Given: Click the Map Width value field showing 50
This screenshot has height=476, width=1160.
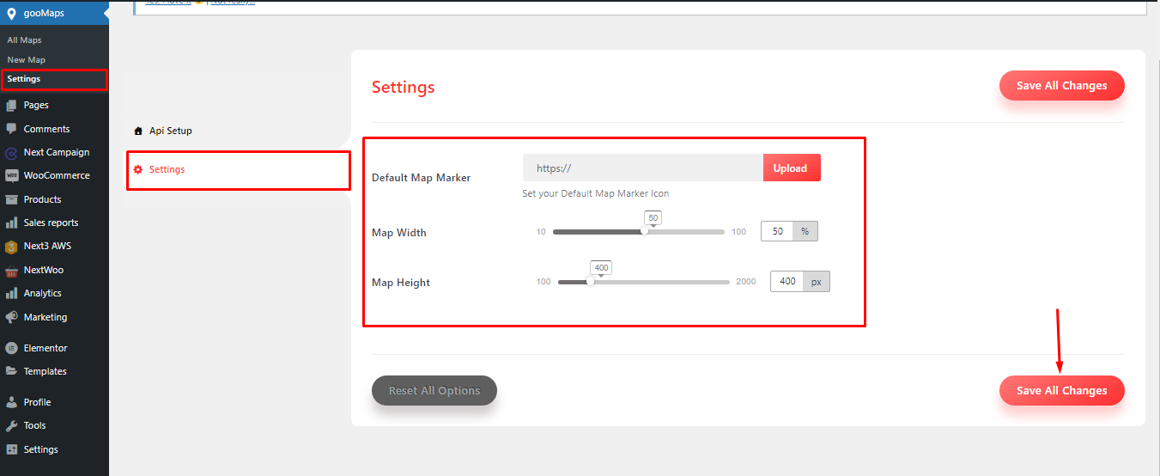Looking at the screenshot, I should pyautogui.click(x=777, y=231).
